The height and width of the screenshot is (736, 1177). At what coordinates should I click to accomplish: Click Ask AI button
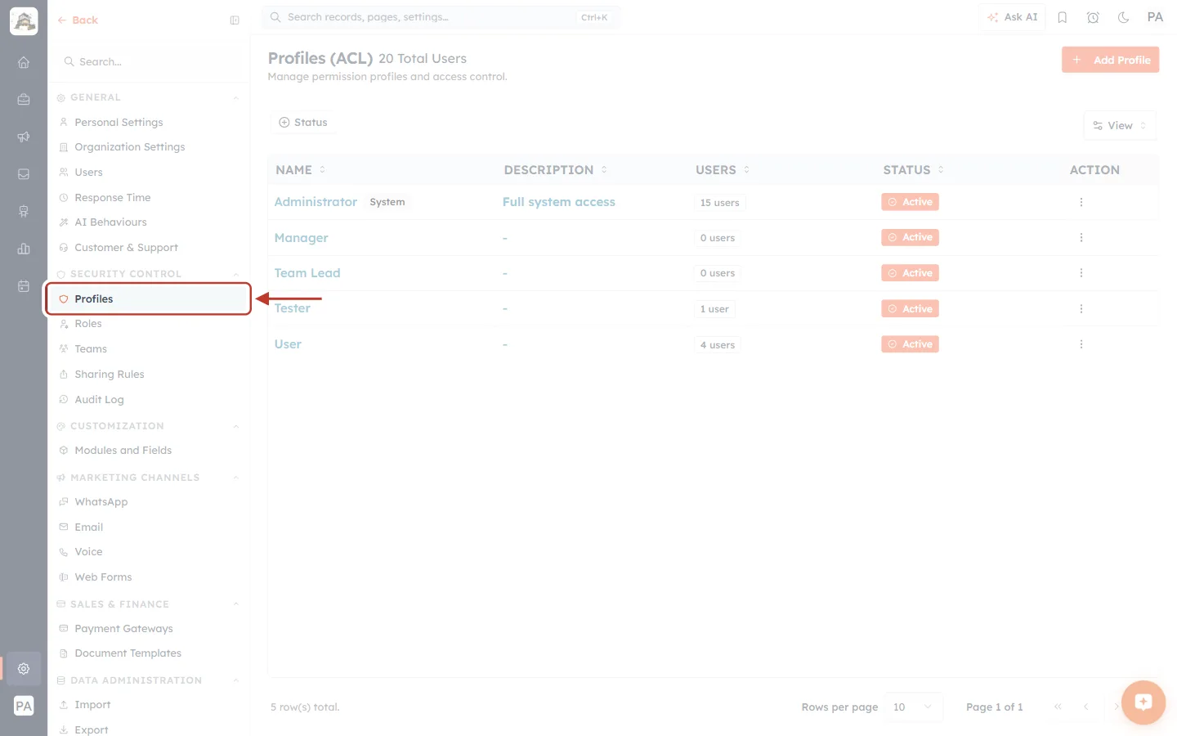pyautogui.click(x=1013, y=17)
